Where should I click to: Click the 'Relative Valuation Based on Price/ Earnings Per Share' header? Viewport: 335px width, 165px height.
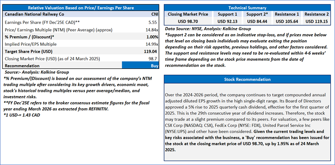tap(81, 8)
